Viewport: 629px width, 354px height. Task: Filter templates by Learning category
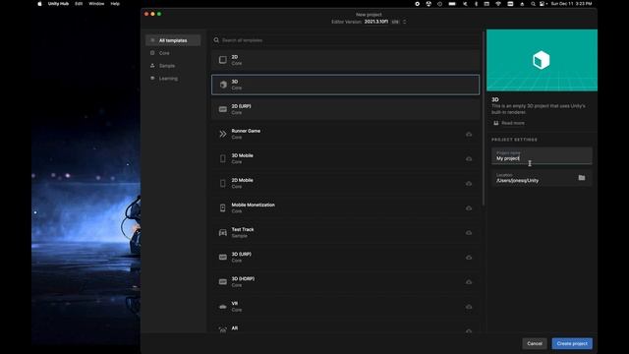pyautogui.click(x=173, y=79)
